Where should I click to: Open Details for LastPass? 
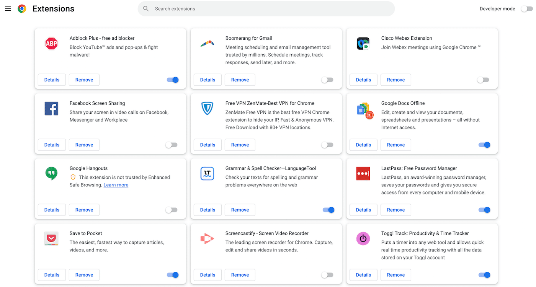tap(363, 210)
